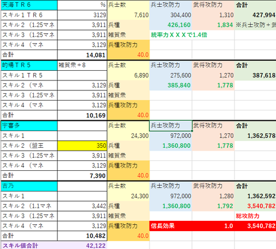Image resolution: width=276 pixels, height=249 pixels.
Task: Click the purple total 42,122
Action: [82, 246]
